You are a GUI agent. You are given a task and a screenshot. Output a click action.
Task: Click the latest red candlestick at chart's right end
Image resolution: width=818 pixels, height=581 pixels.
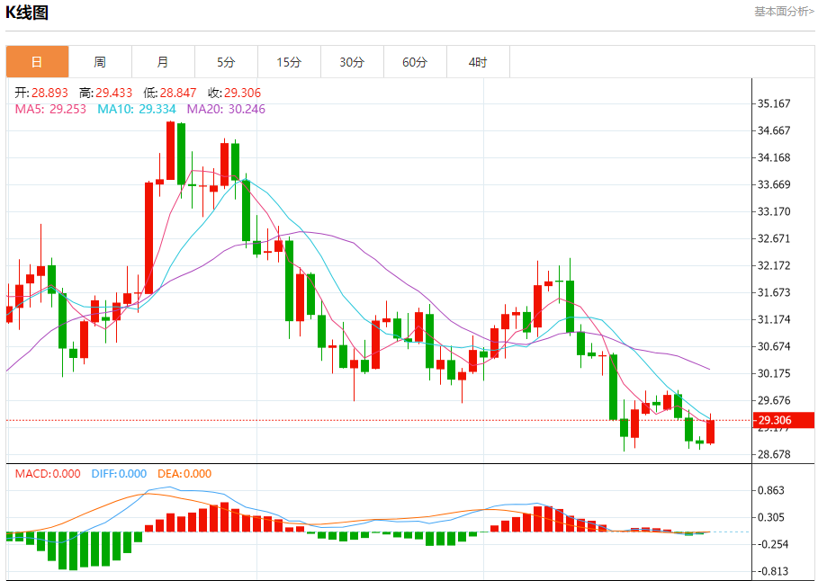tap(710, 432)
